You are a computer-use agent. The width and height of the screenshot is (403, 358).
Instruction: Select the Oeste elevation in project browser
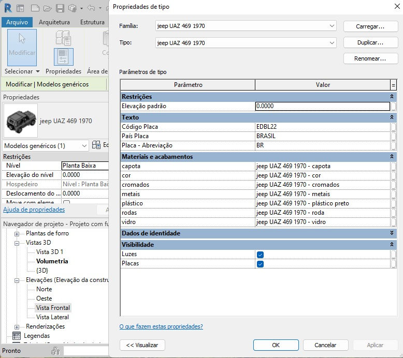coord(44,299)
